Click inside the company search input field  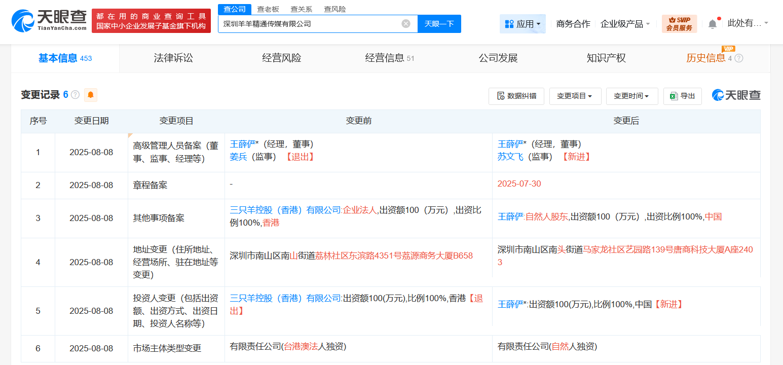304,23
